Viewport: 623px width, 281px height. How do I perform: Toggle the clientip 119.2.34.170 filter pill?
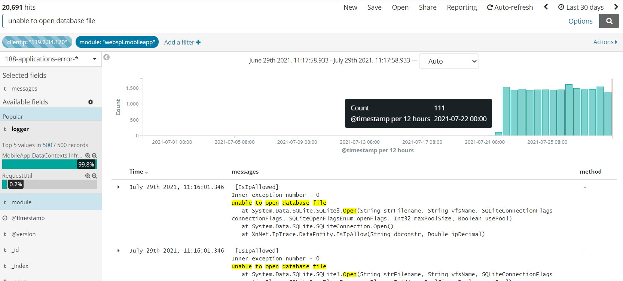pos(37,42)
